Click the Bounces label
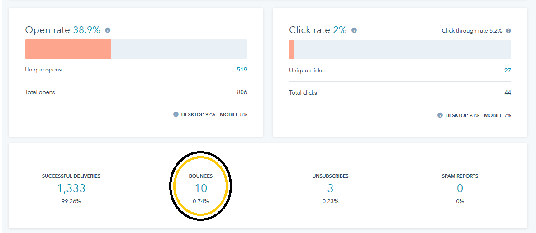 pyautogui.click(x=201, y=176)
